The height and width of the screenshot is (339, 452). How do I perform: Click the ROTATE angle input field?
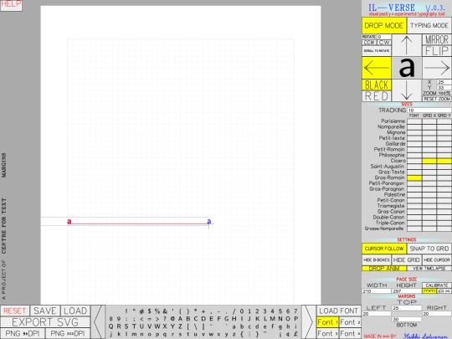point(384,37)
